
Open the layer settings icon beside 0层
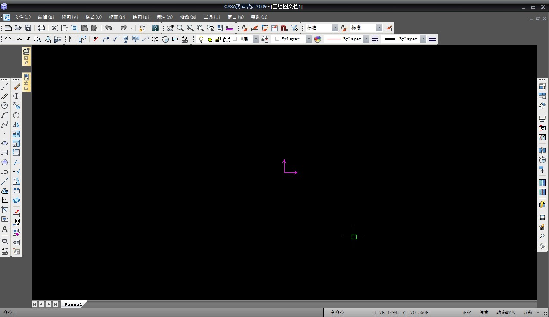265,39
